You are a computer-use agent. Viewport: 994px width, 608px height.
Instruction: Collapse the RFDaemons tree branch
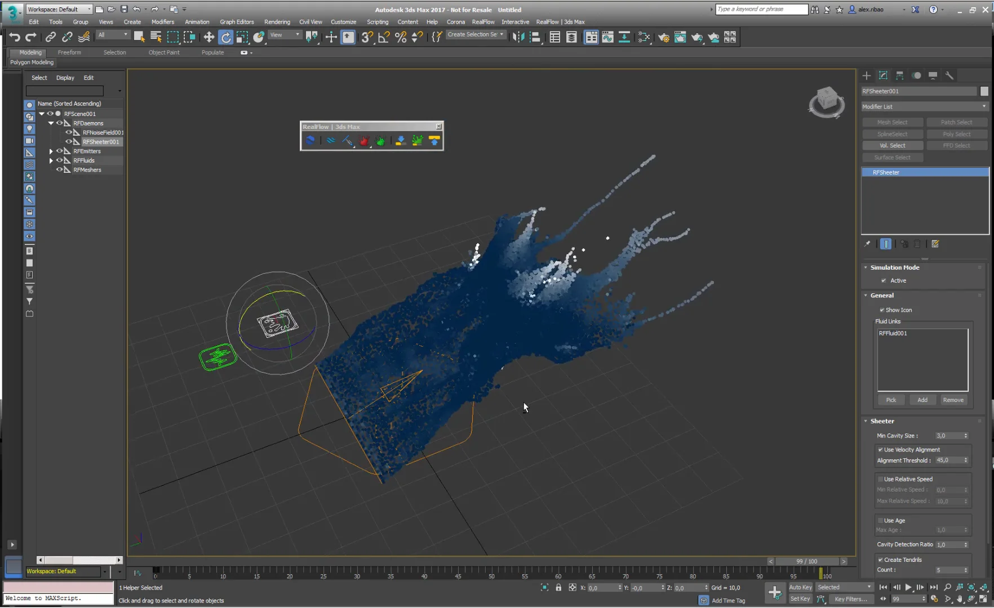pyautogui.click(x=51, y=123)
